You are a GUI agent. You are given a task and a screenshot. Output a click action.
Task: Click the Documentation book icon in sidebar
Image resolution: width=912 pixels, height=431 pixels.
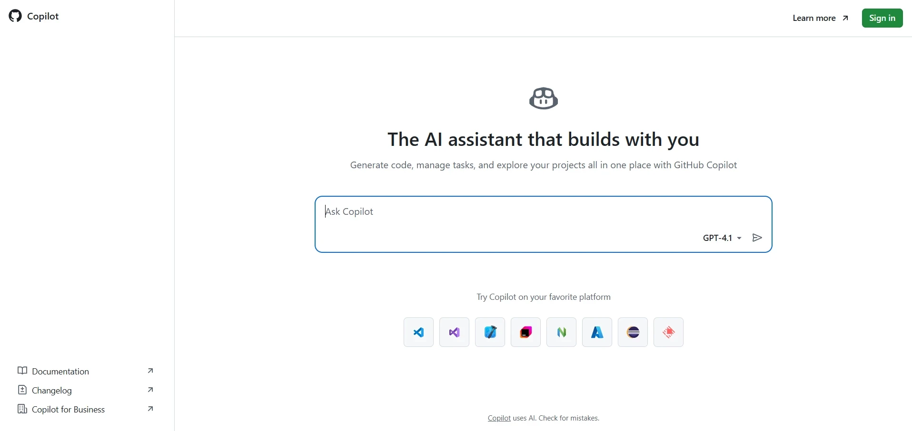22,371
